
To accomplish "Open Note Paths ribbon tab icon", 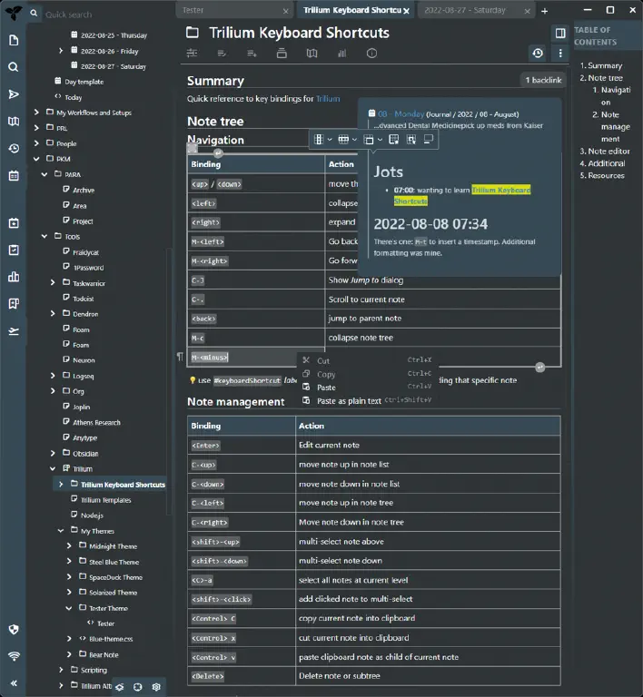I will click(x=282, y=54).
